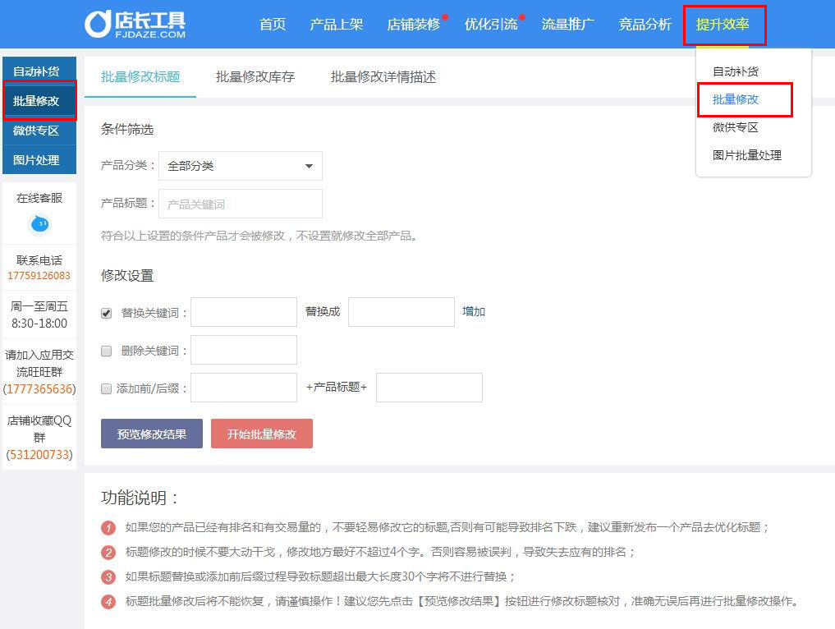Open 图片处理 in left sidebar
The image size is (835, 629).
click(x=39, y=160)
